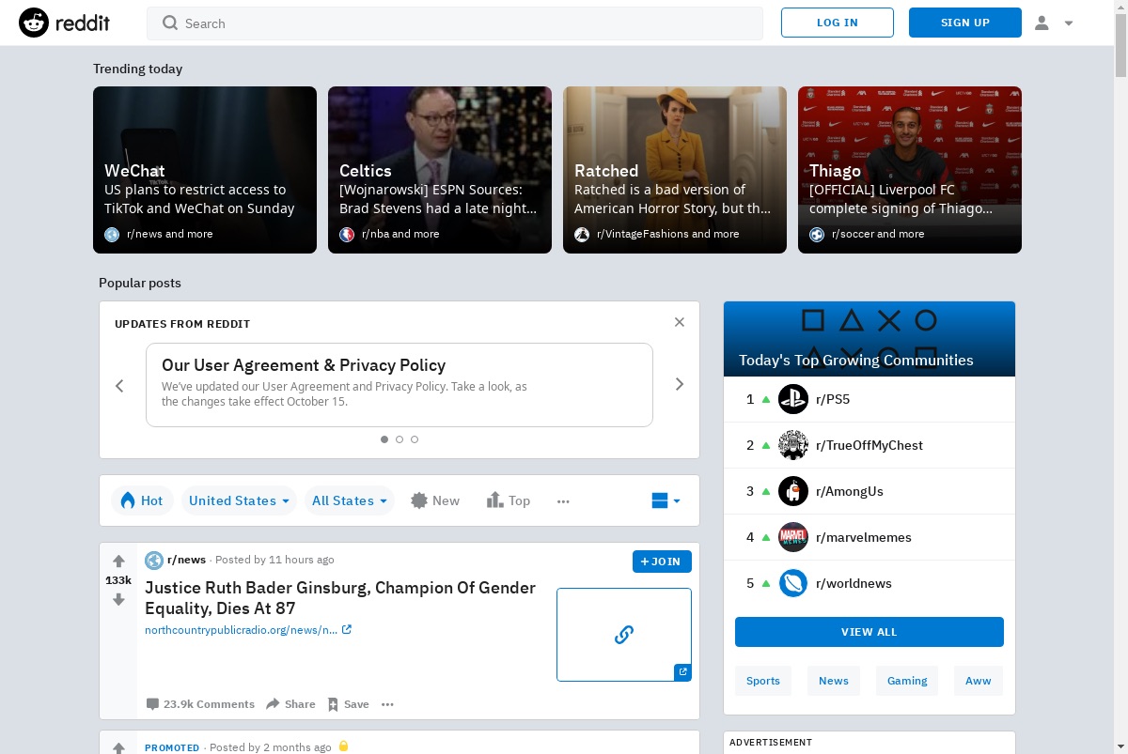This screenshot has width=1128, height=754.
Task: Select the third carousel dot indicator
Action: point(415,439)
